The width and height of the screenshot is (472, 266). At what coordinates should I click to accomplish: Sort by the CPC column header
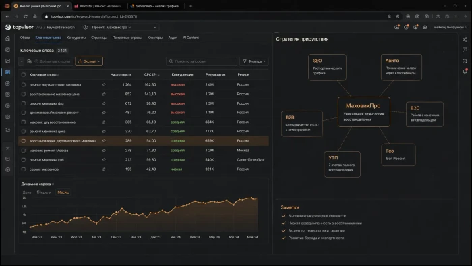(152, 74)
